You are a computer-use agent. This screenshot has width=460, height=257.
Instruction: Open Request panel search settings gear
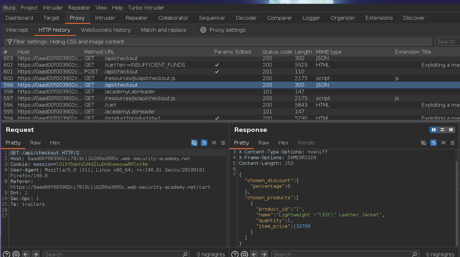(16, 254)
